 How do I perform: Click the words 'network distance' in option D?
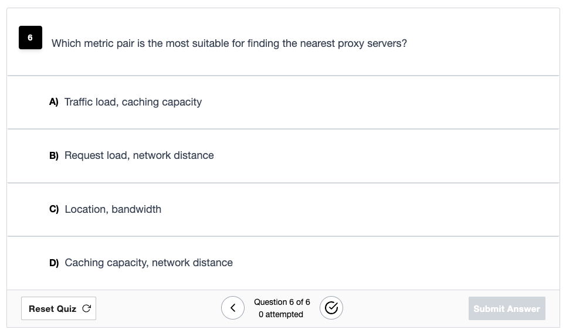(192, 263)
